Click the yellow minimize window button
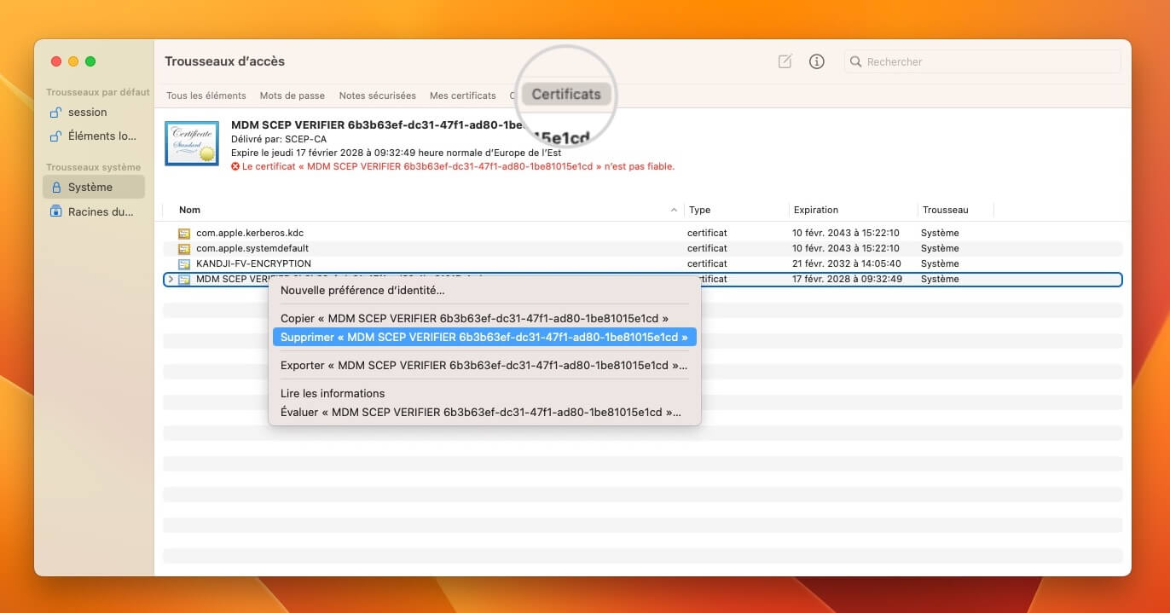 73,61
